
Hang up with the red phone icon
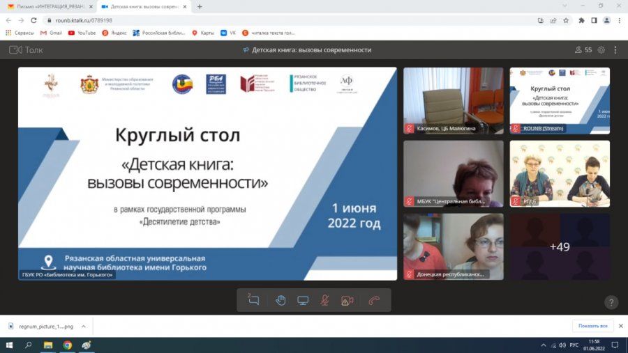374,301
